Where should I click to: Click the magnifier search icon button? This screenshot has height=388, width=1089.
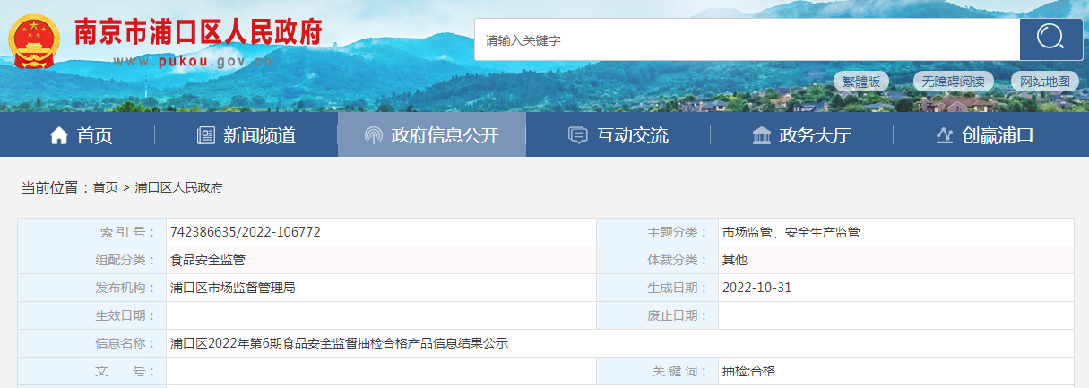1050,39
